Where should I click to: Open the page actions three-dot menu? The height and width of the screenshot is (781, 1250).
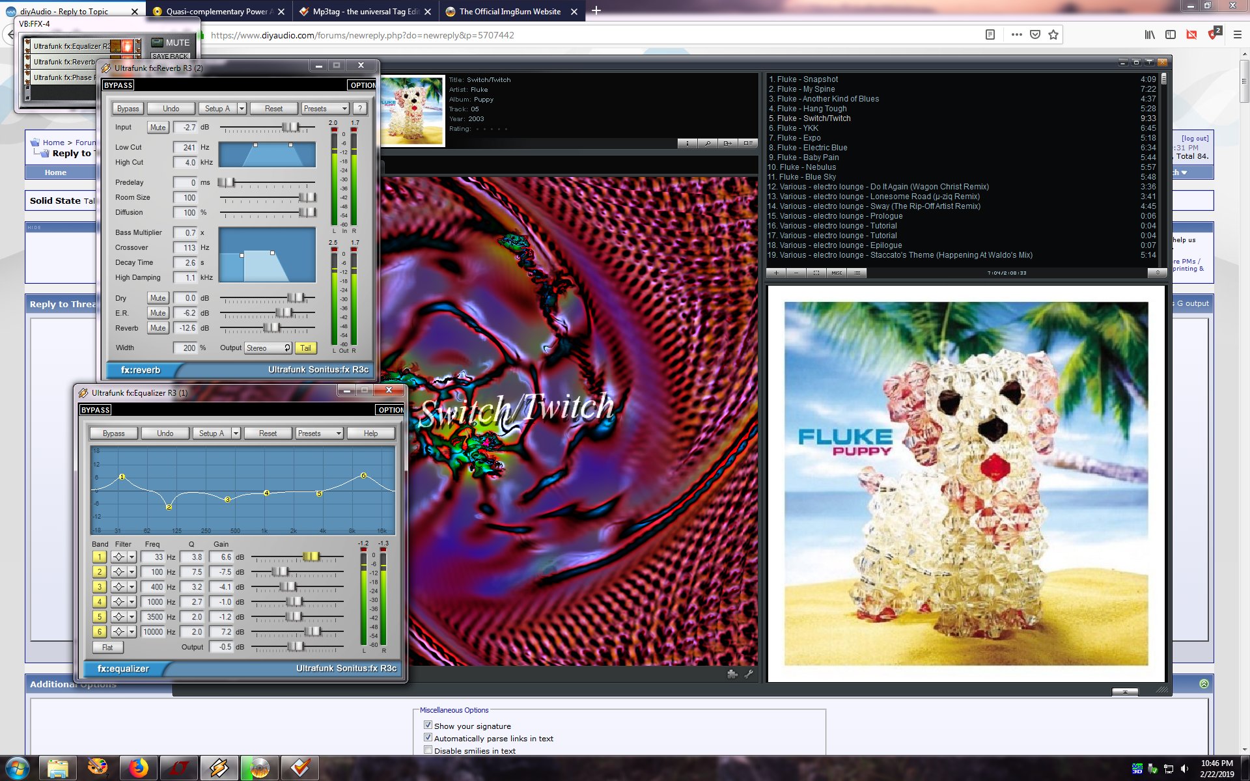[1016, 34]
